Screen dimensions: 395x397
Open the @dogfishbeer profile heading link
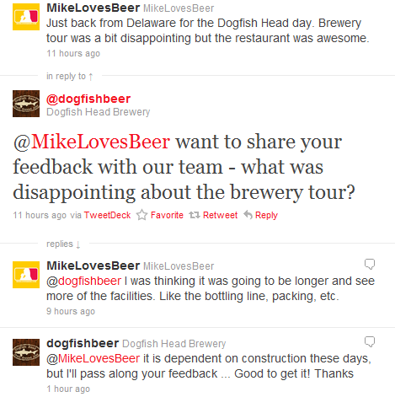click(88, 99)
